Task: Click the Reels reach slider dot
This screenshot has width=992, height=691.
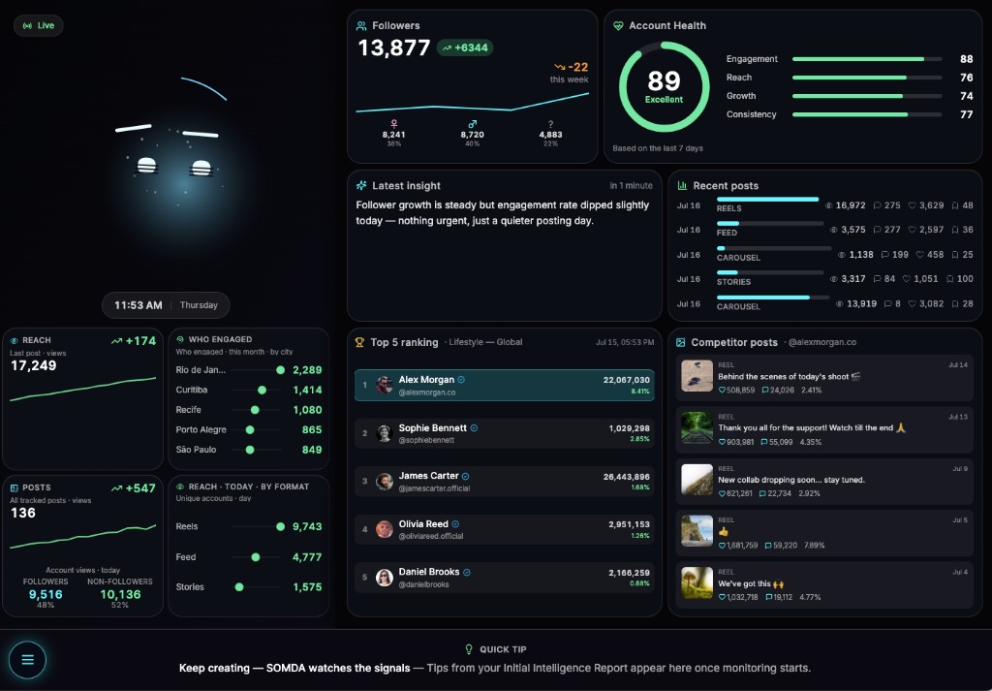Action: [x=280, y=526]
